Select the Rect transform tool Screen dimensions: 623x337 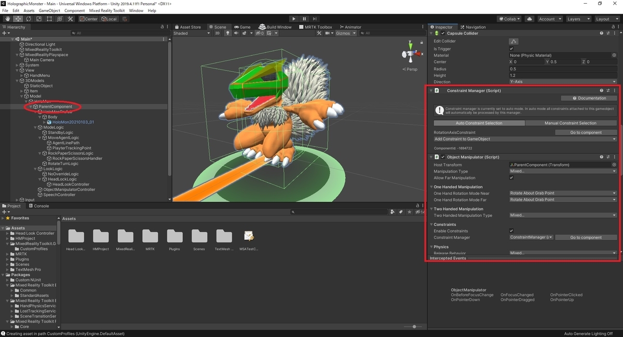point(49,19)
